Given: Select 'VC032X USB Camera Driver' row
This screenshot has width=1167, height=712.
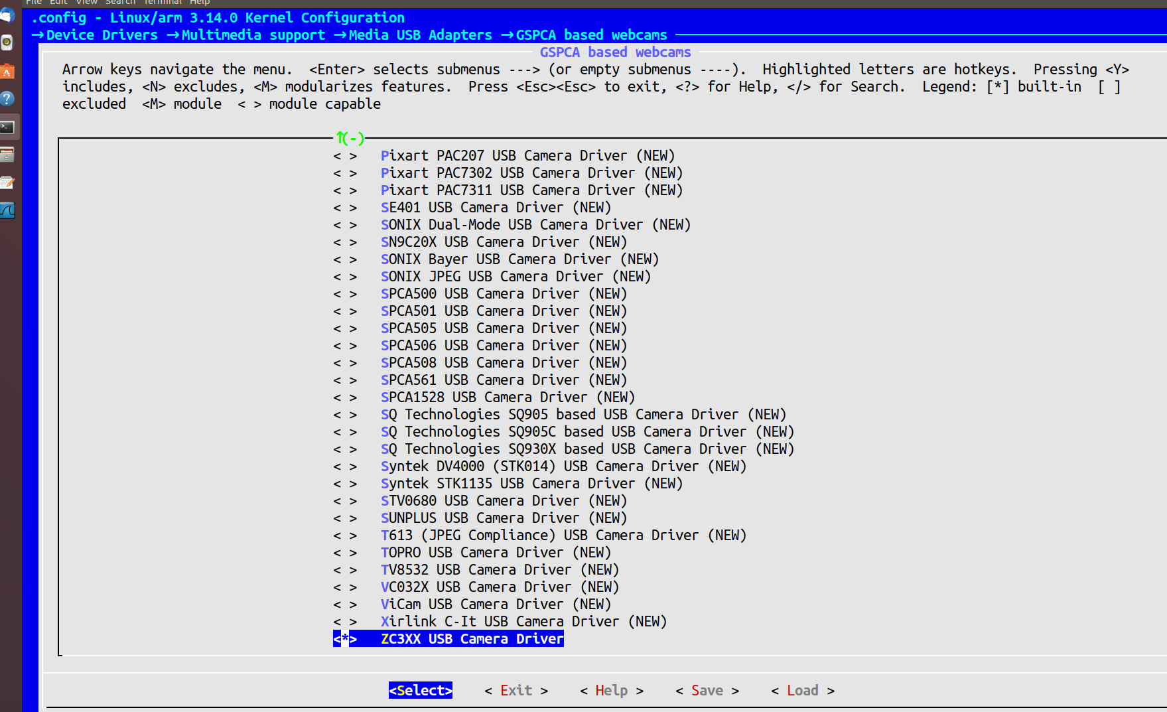Looking at the screenshot, I should [476, 587].
